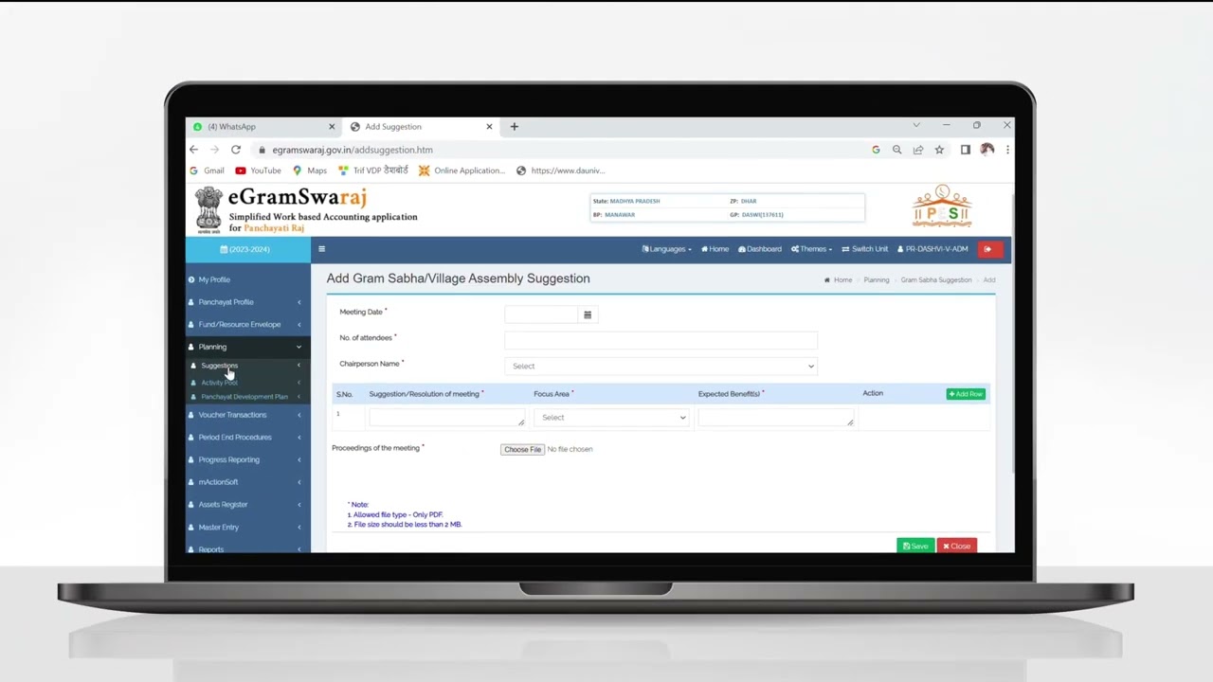Open the https://www.dauniv bookmark

(560, 170)
